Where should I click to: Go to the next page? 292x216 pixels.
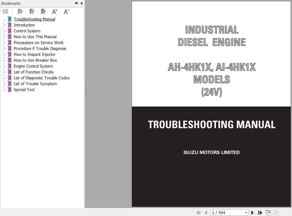[252, 213]
